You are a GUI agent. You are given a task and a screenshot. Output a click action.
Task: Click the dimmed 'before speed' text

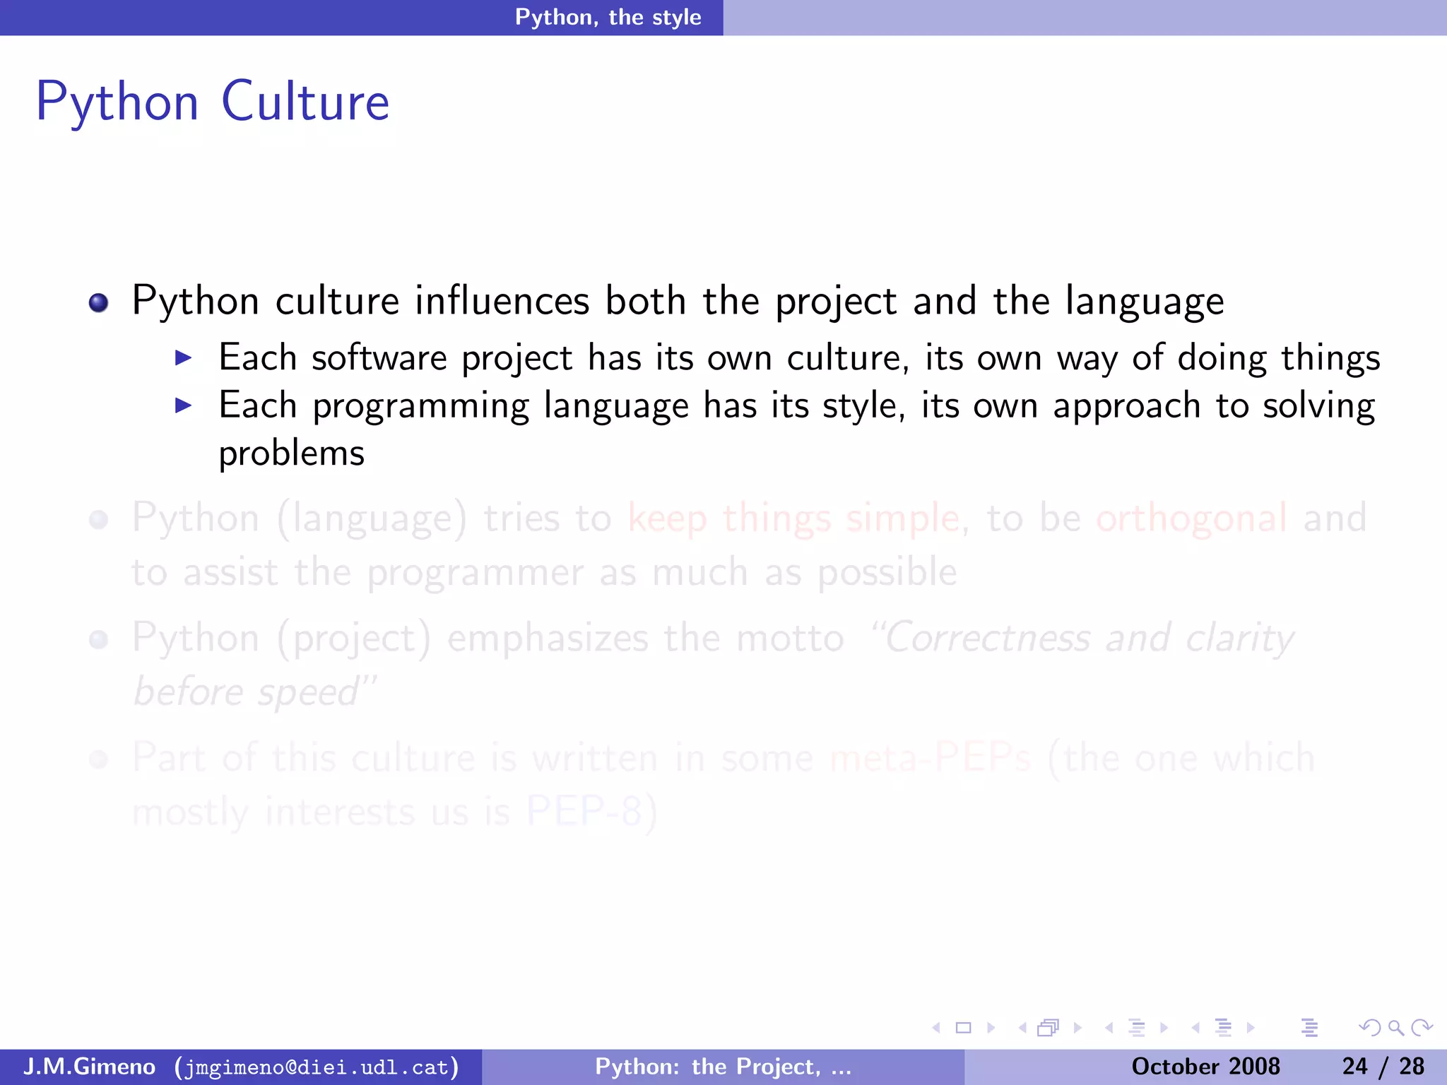point(254,692)
